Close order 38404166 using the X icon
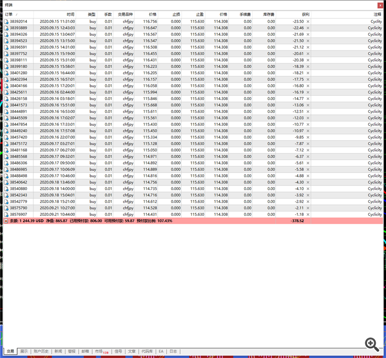The height and width of the screenshot is (358, 386). [308, 86]
